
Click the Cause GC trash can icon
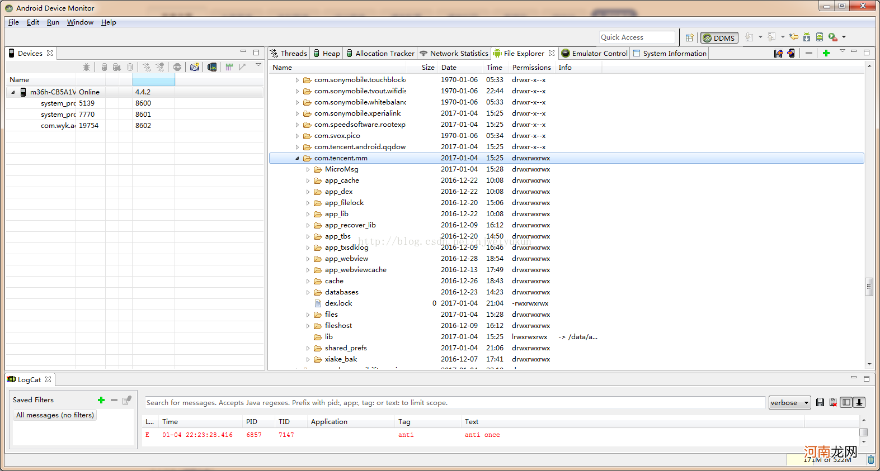pos(130,67)
